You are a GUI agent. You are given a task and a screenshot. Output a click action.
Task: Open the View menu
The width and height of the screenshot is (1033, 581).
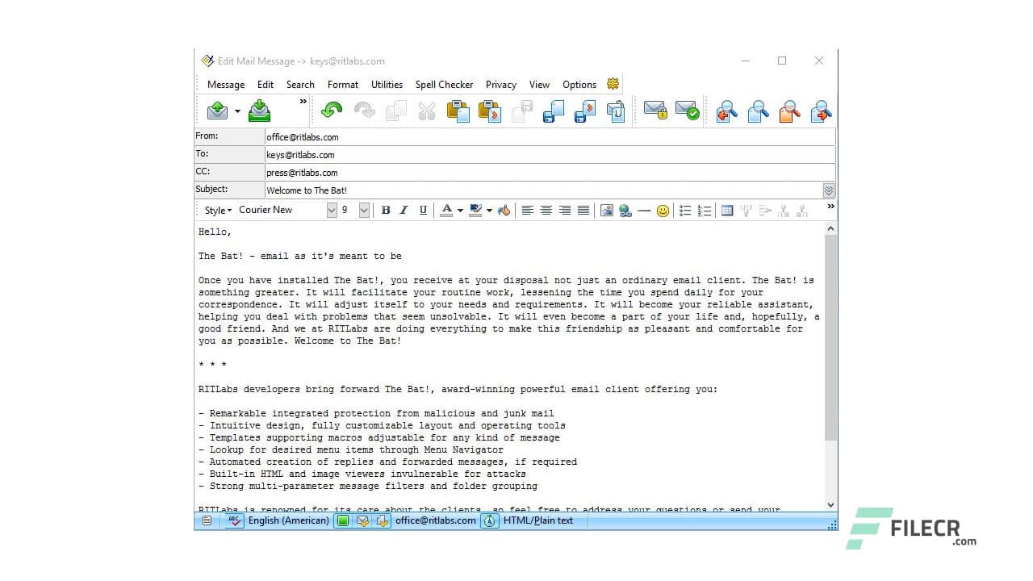[540, 84]
